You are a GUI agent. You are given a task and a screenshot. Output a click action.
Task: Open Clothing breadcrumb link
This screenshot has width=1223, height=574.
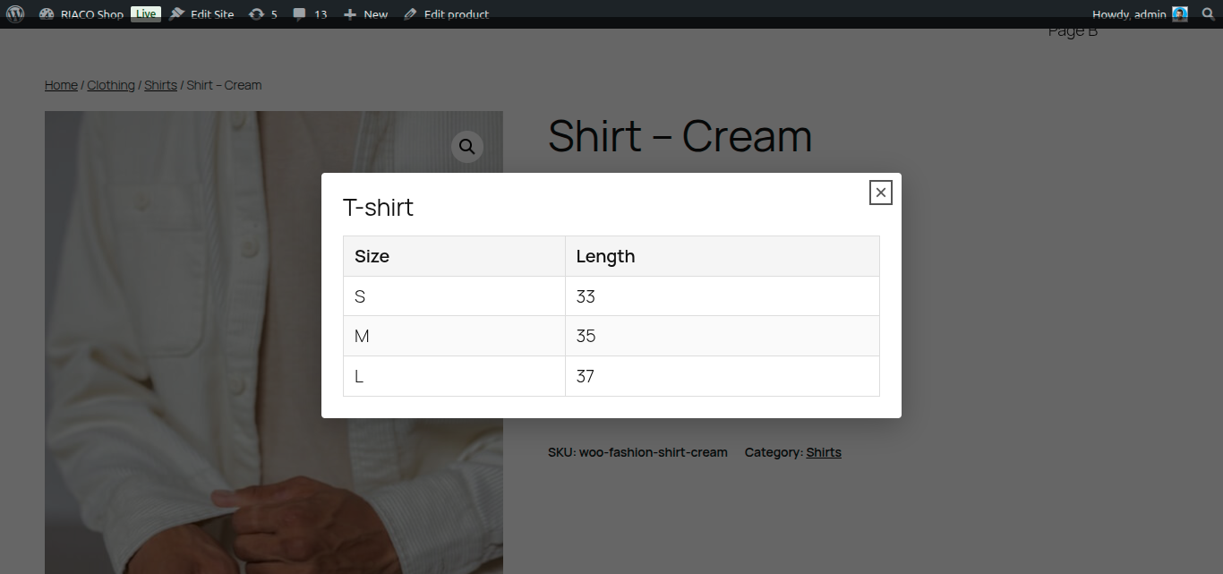point(111,85)
